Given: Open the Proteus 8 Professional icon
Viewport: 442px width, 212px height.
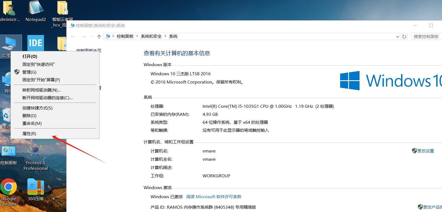Looking at the screenshot, I should click(x=36, y=158).
